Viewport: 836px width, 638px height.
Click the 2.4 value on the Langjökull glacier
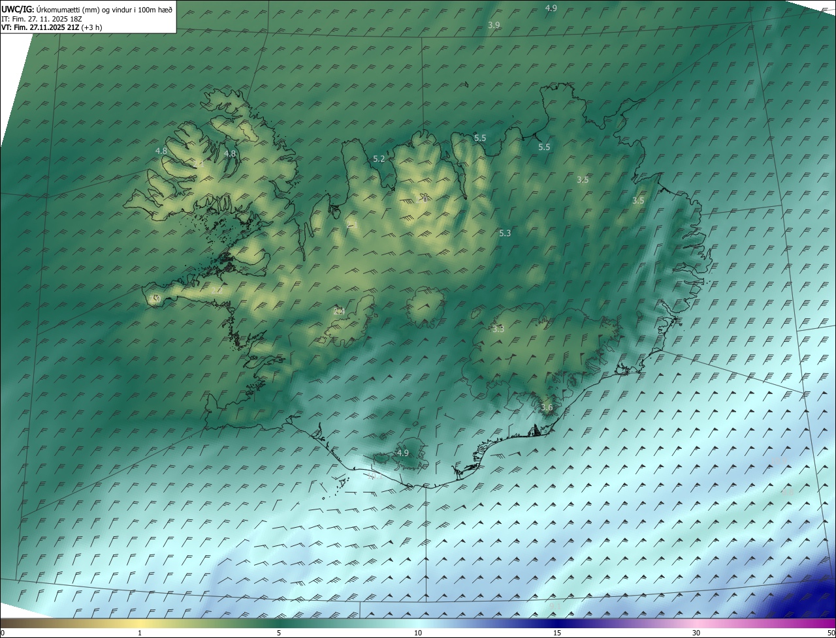[x=339, y=311]
